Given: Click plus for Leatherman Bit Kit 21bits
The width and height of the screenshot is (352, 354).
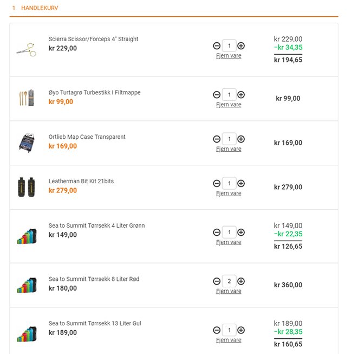Looking at the screenshot, I should [x=241, y=184].
